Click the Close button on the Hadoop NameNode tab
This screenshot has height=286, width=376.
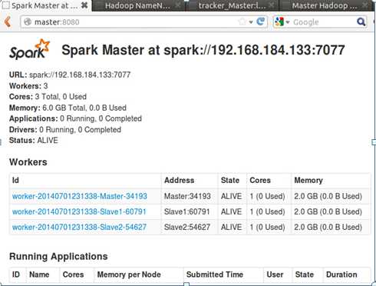pyautogui.click(x=178, y=5)
